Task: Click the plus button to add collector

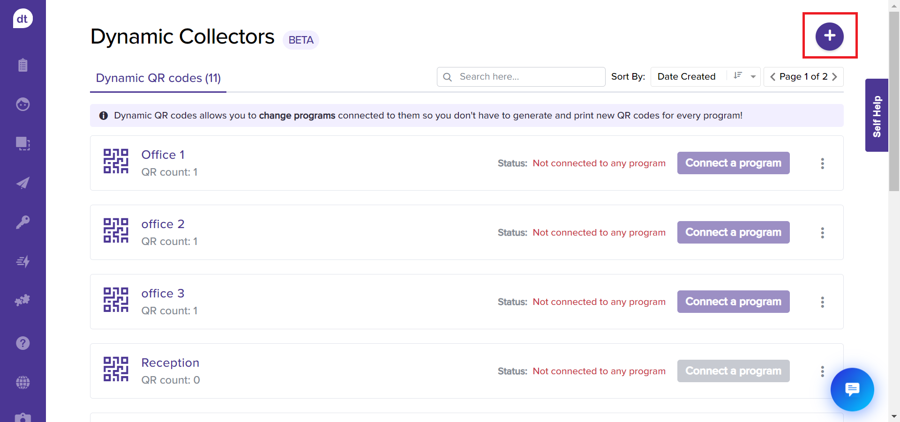Action: click(829, 36)
